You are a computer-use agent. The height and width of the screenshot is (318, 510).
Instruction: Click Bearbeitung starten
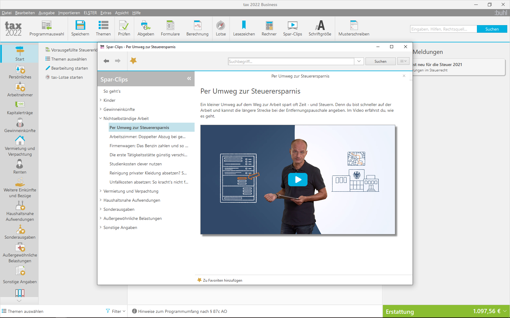[x=67, y=68]
